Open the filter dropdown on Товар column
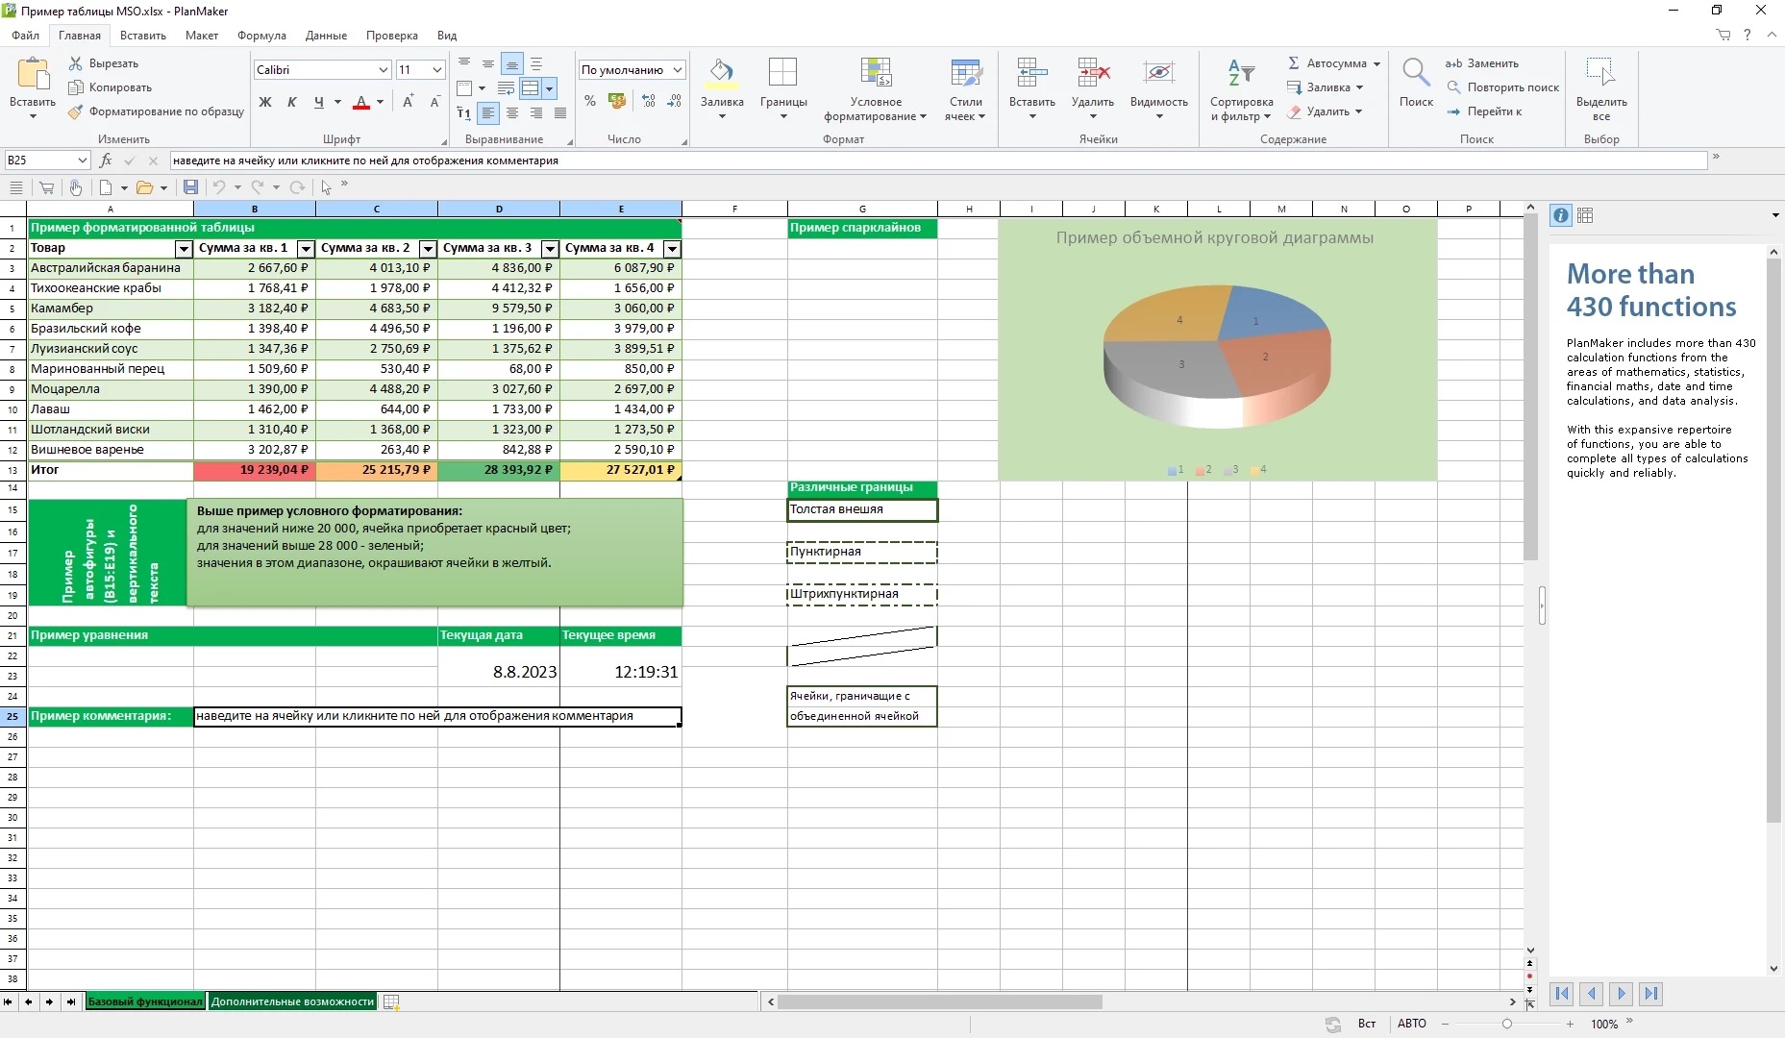 (x=183, y=249)
